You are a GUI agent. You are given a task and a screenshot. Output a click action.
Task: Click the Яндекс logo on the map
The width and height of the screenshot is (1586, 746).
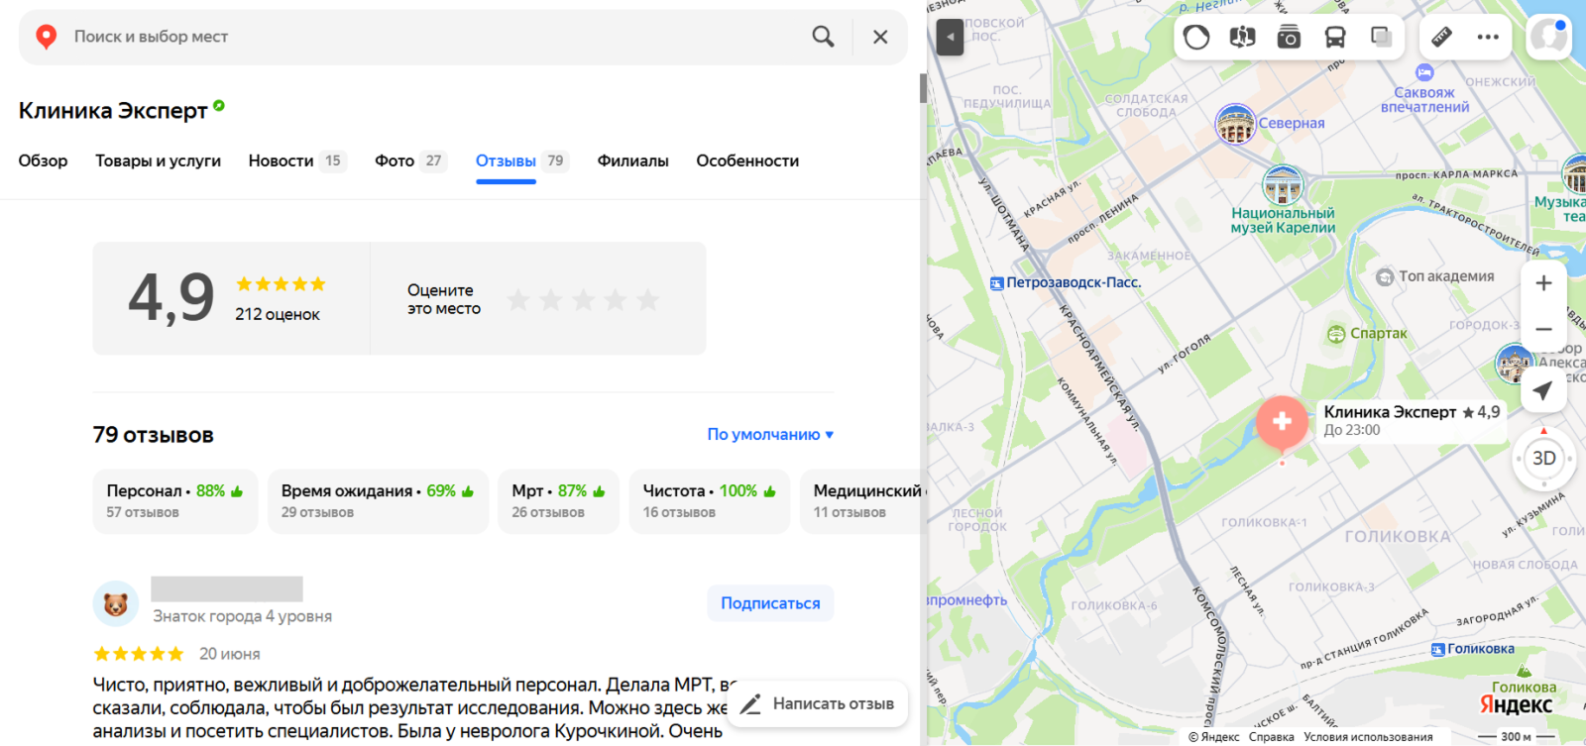coord(1516,704)
